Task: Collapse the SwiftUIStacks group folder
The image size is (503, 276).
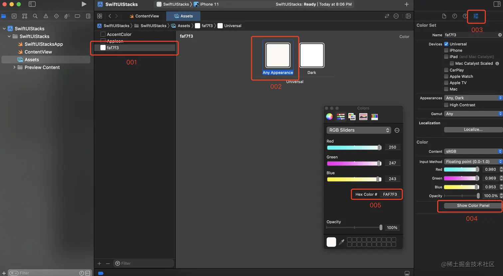Action: click(x=9, y=36)
